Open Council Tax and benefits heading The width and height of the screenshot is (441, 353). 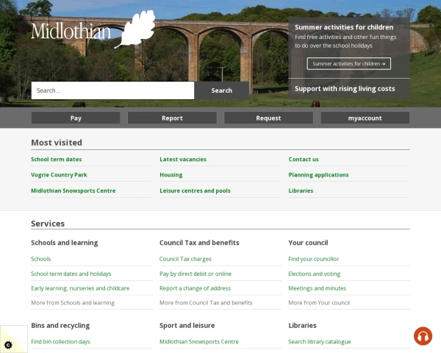tap(199, 243)
